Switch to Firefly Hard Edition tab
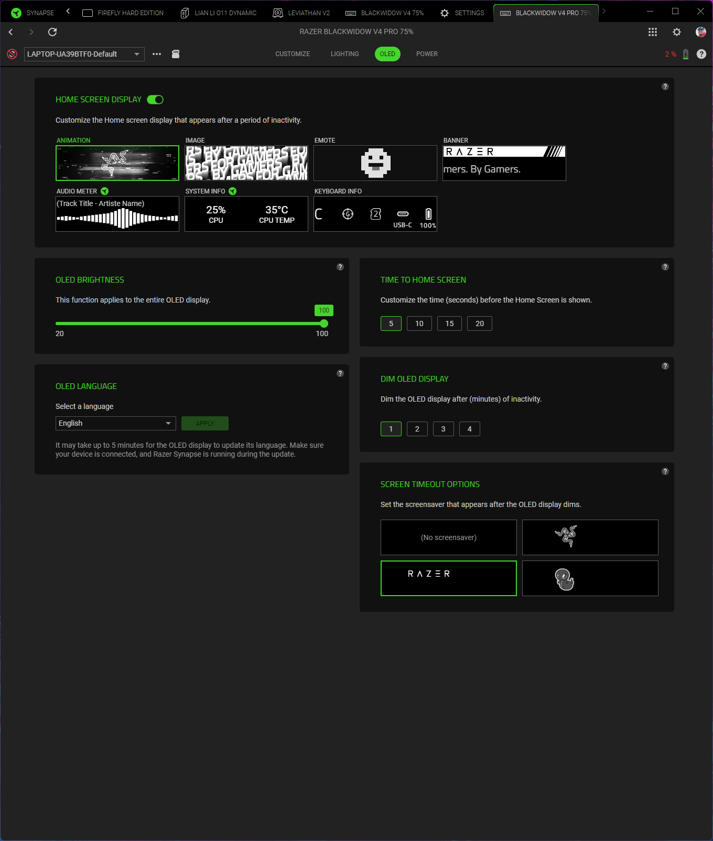 click(123, 13)
